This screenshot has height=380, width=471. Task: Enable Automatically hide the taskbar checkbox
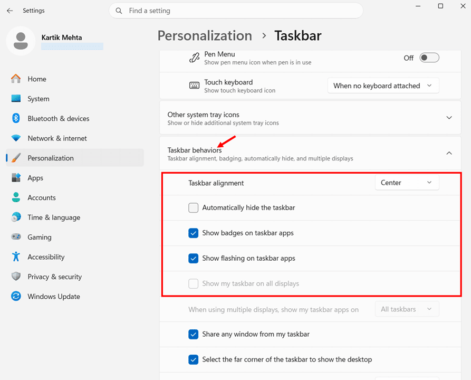click(194, 208)
